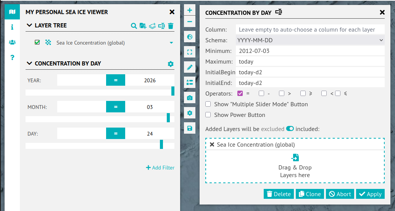Close the Concentration By Day dialog
The width and height of the screenshot is (395, 211).
(x=382, y=12)
